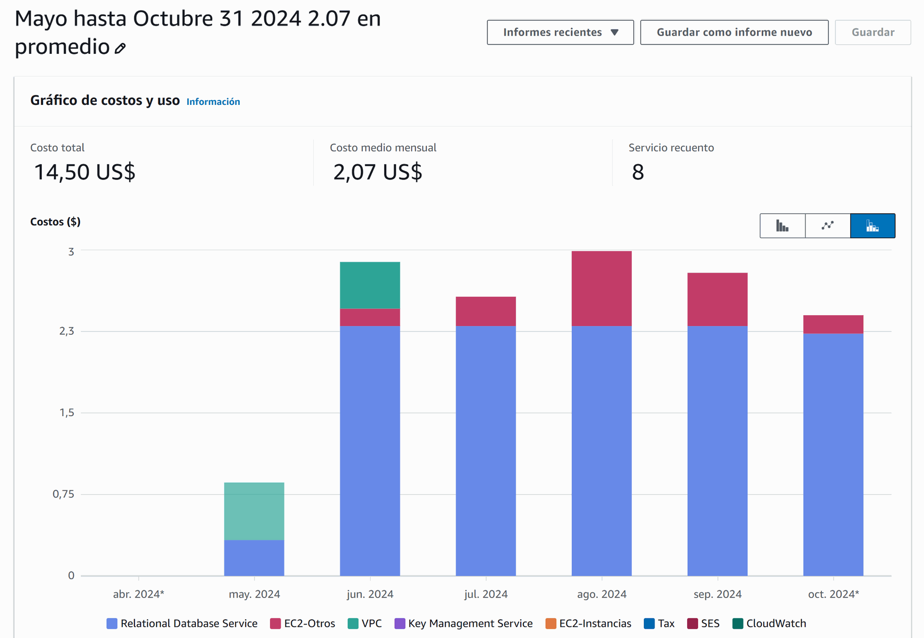Viewport: 924px width, 638px height.
Task: Open the Información link
Action: (x=213, y=102)
